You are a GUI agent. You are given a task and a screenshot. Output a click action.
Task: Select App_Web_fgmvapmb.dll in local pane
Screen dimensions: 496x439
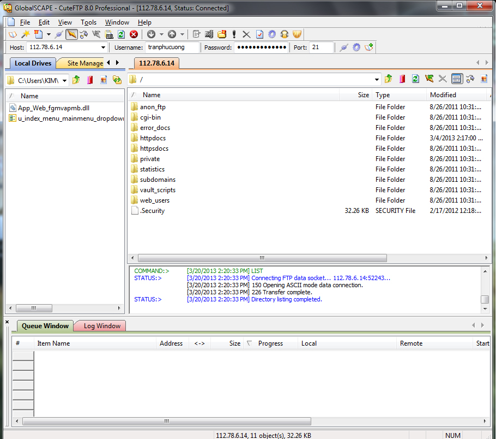(x=53, y=108)
